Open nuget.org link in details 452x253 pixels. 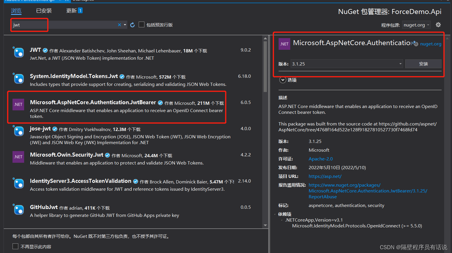coord(431,44)
